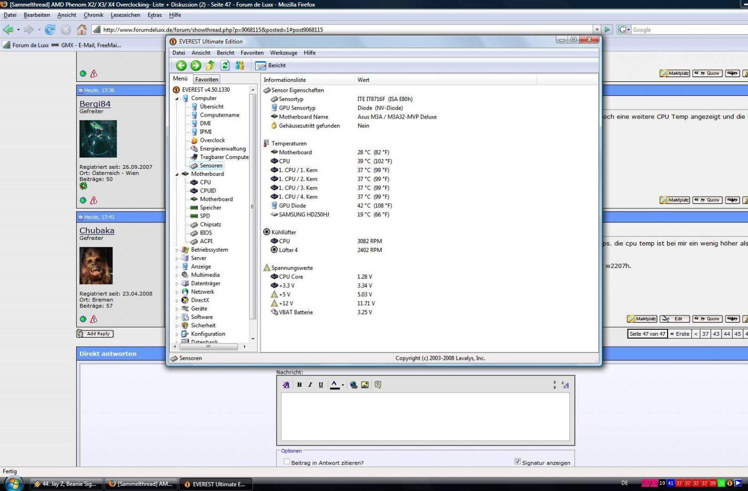Remove text formatting icon in editor

click(x=286, y=385)
